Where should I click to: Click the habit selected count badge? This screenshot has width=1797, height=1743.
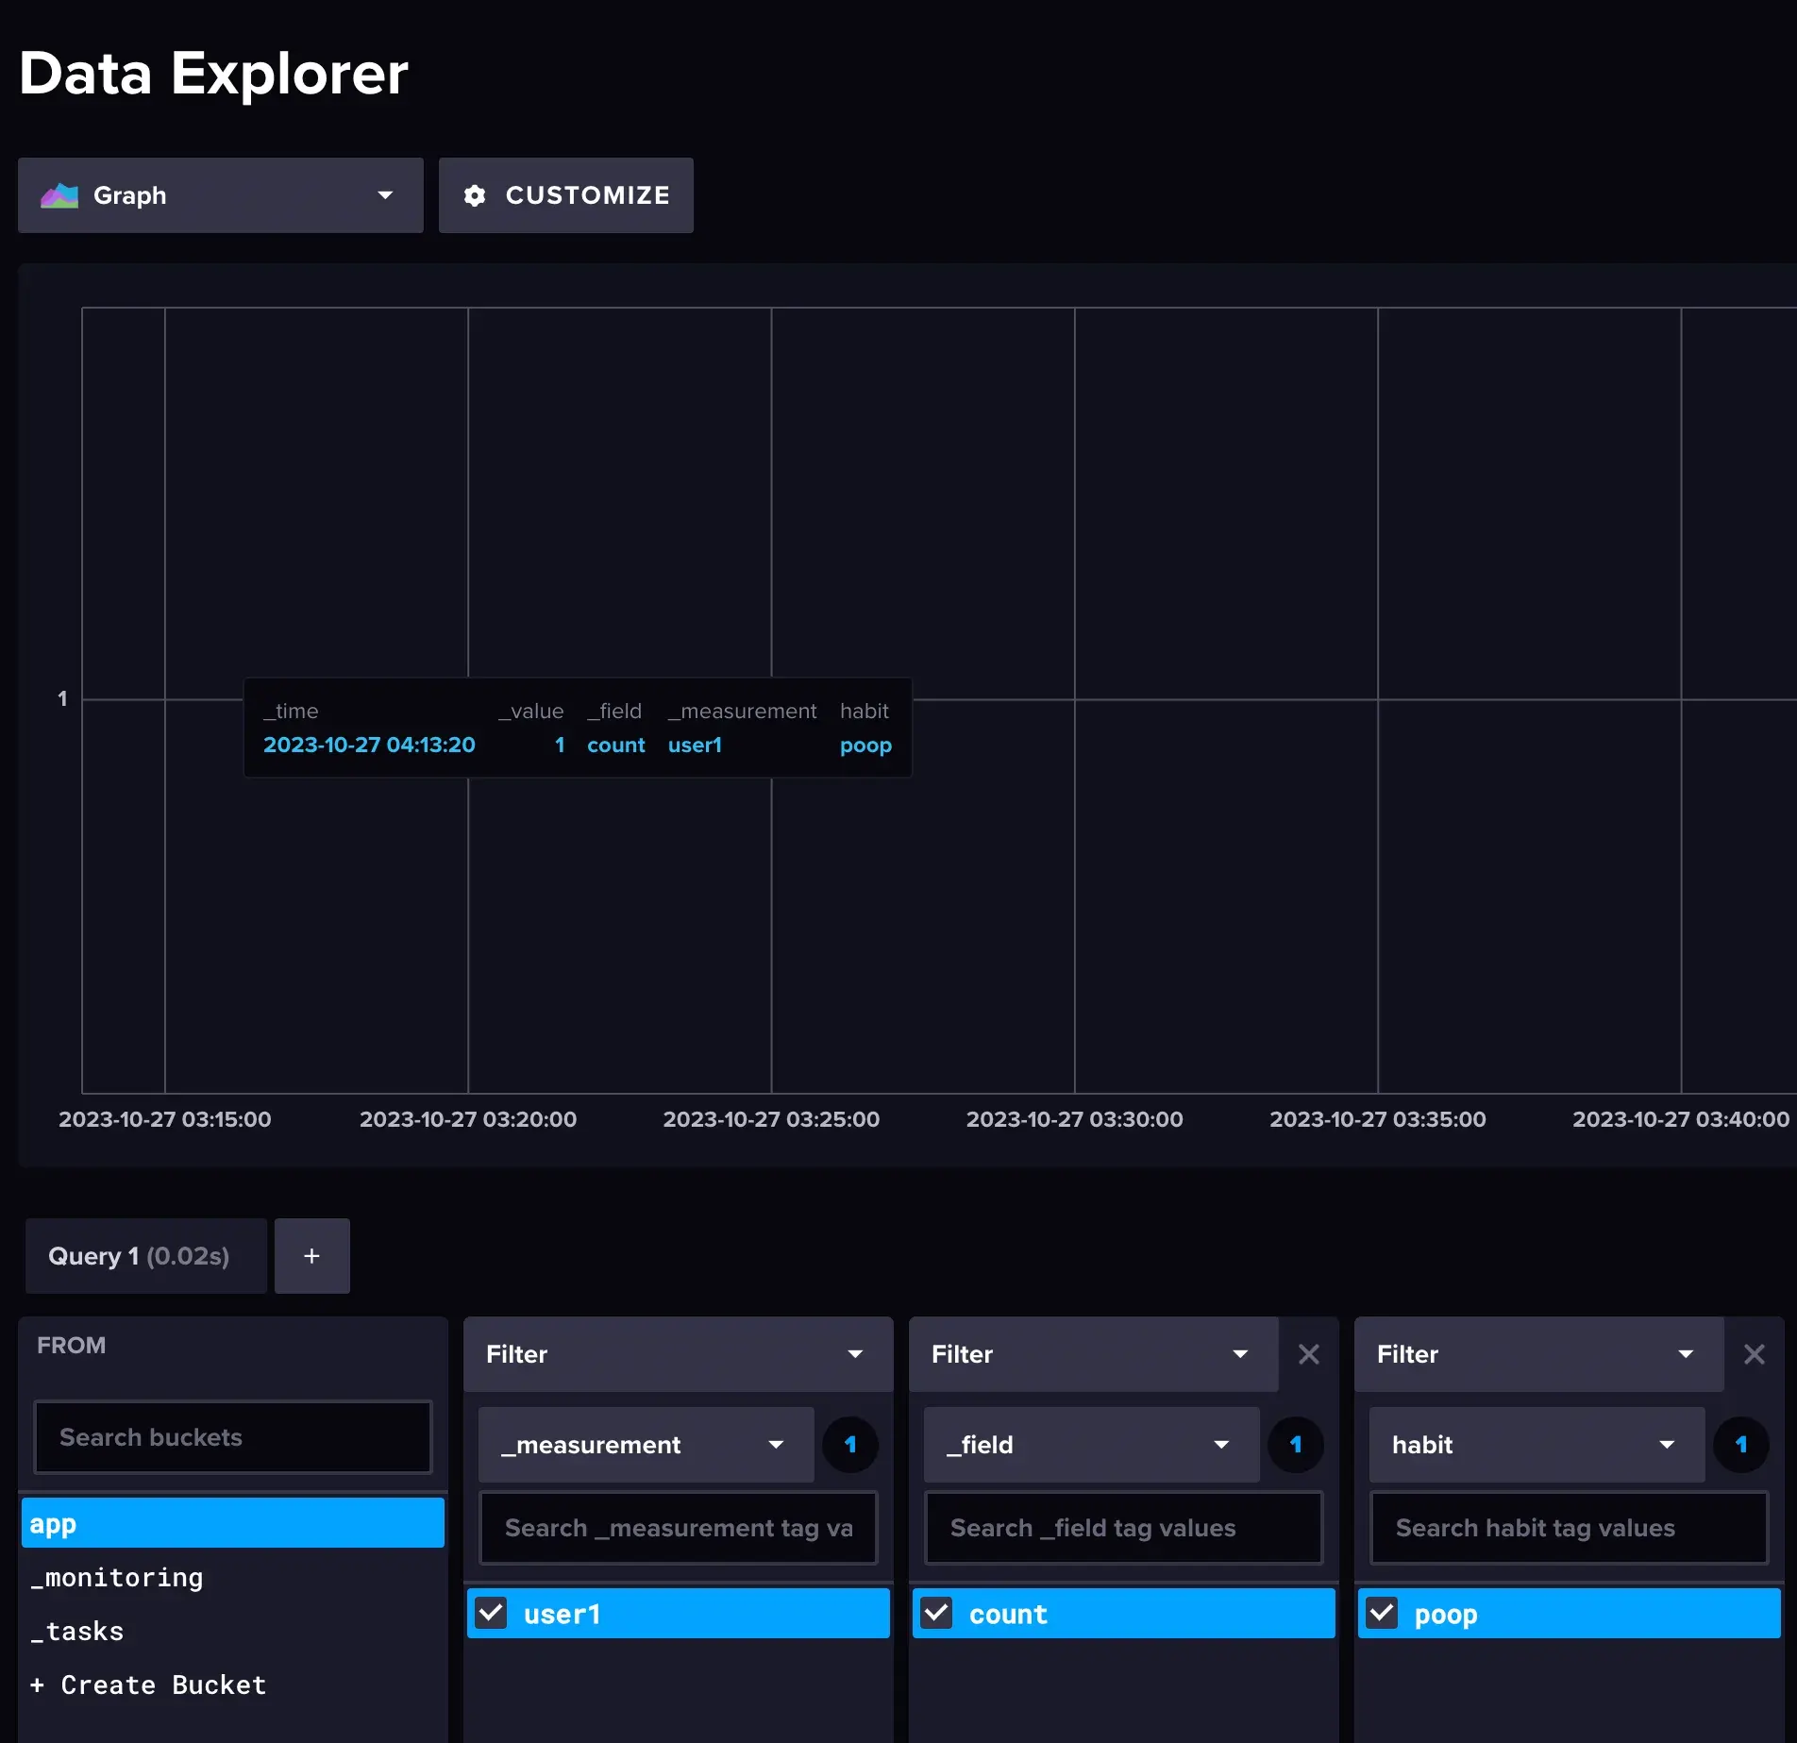[x=1740, y=1445]
